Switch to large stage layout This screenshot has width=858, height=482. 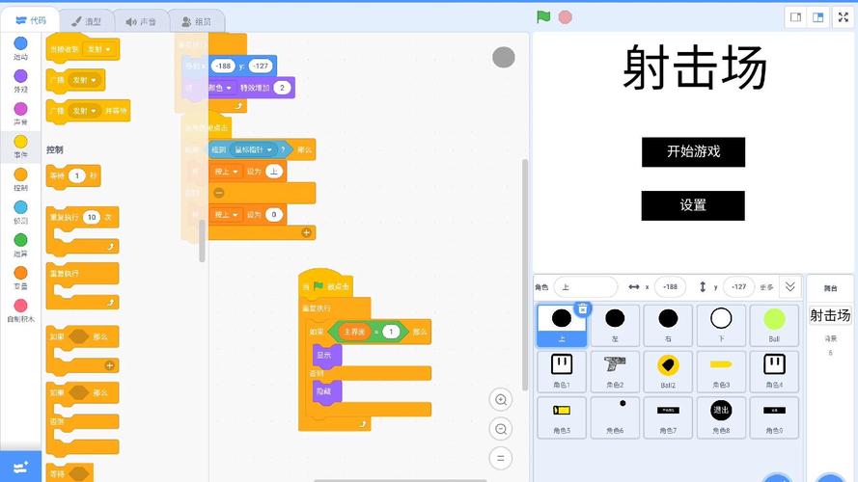[x=818, y=17]
